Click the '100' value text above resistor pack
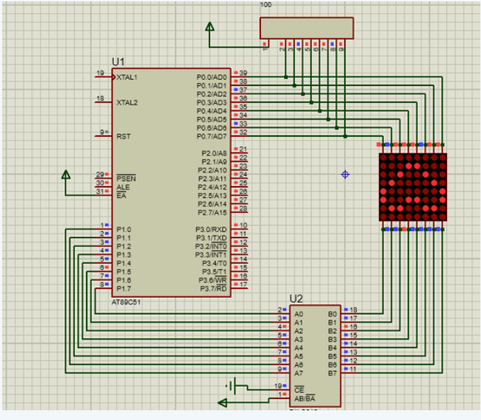The height and width of the screenshot is (420, 481). click(x=266, y=5)
